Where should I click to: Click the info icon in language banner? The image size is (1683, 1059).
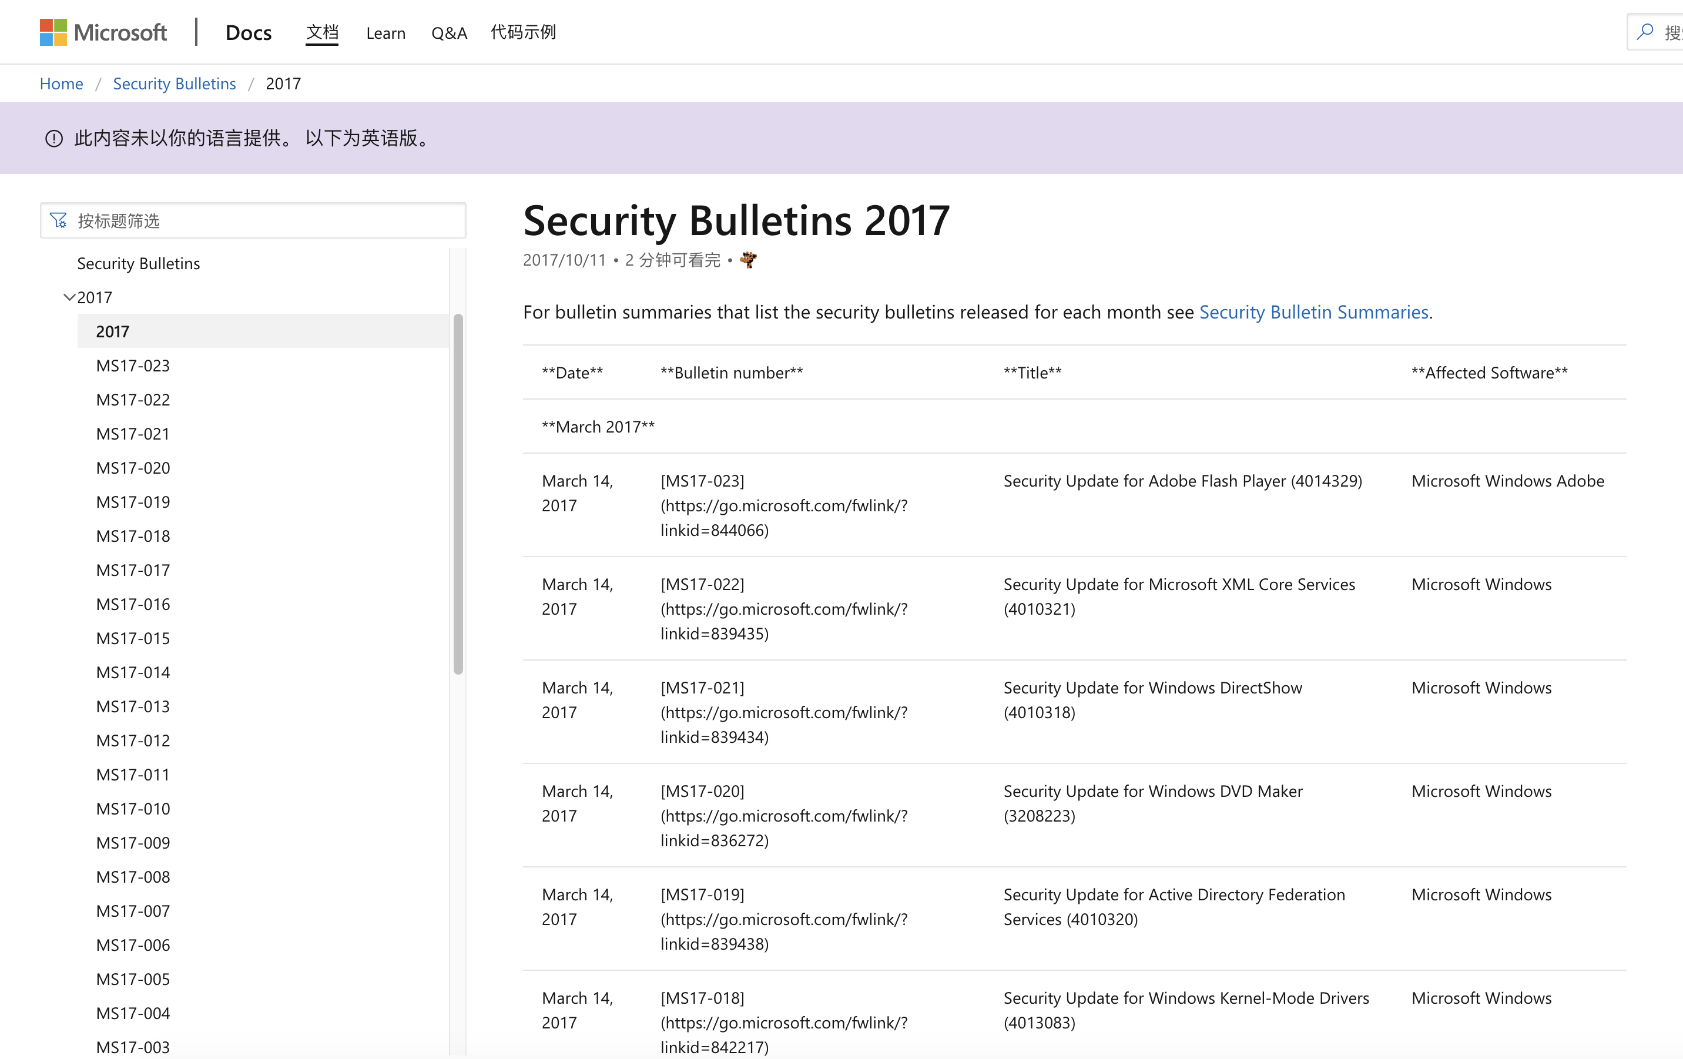pos(54,139)
